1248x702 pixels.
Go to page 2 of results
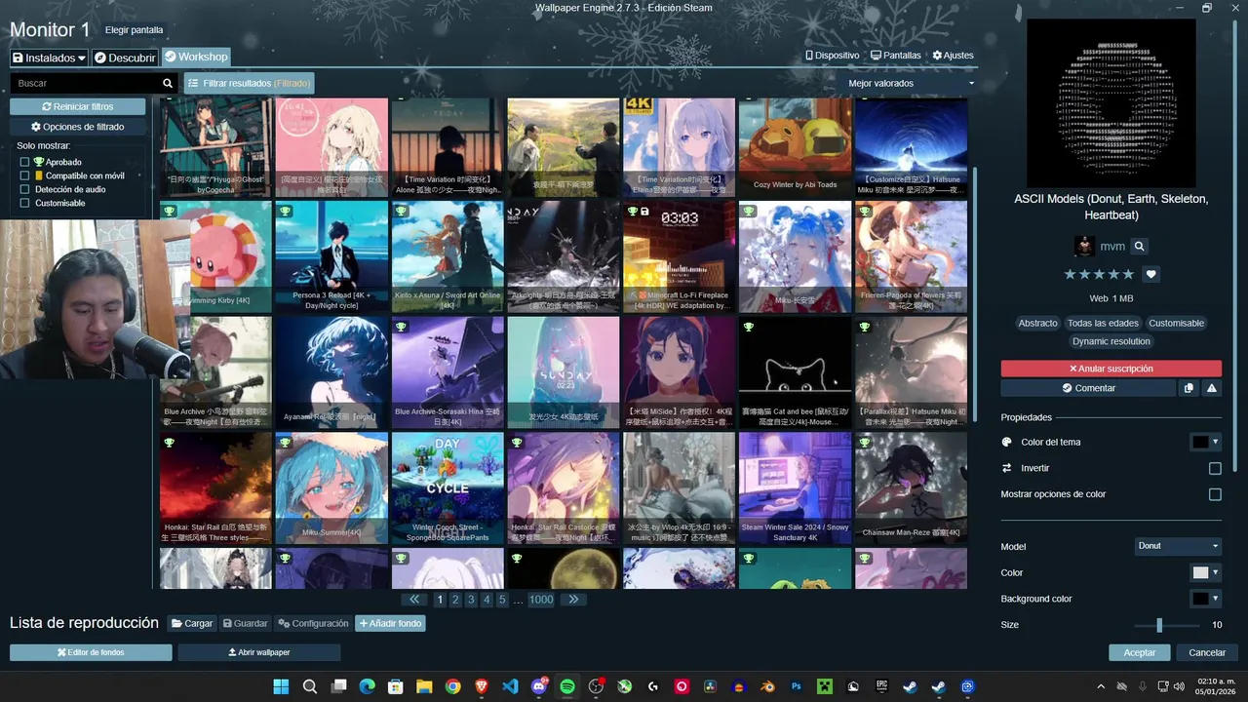pyautogui.click(x=455, y=600)
